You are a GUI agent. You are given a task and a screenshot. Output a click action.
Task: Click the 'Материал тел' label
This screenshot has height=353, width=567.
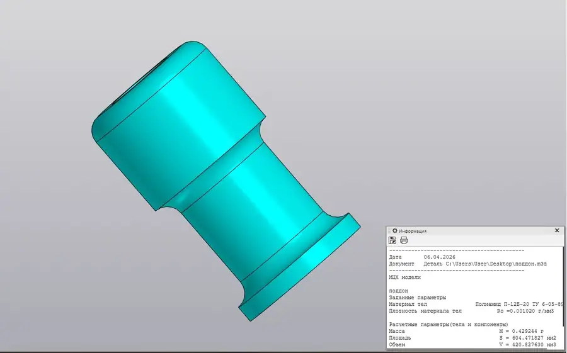pyautogui.click(x=408, y=304)
